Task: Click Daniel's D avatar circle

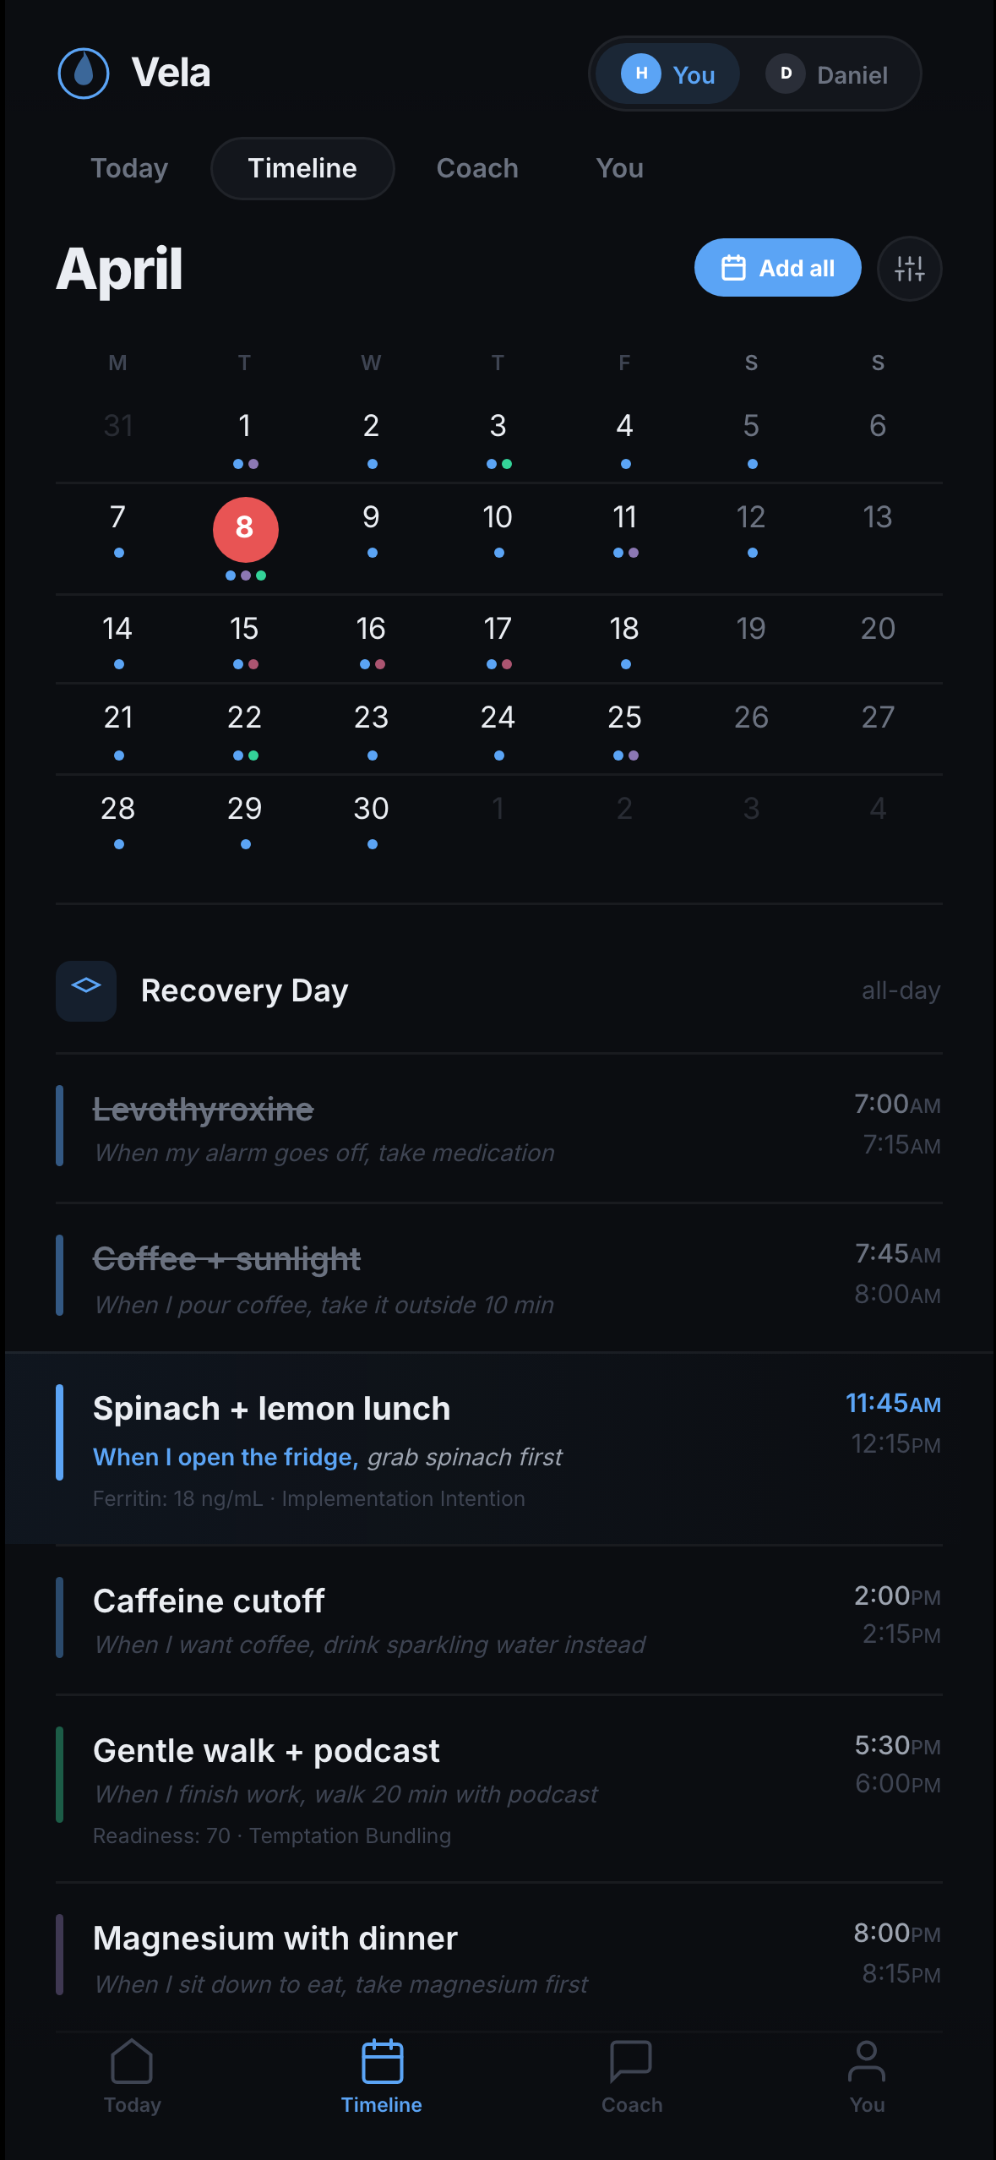Action: click(786, 74)
